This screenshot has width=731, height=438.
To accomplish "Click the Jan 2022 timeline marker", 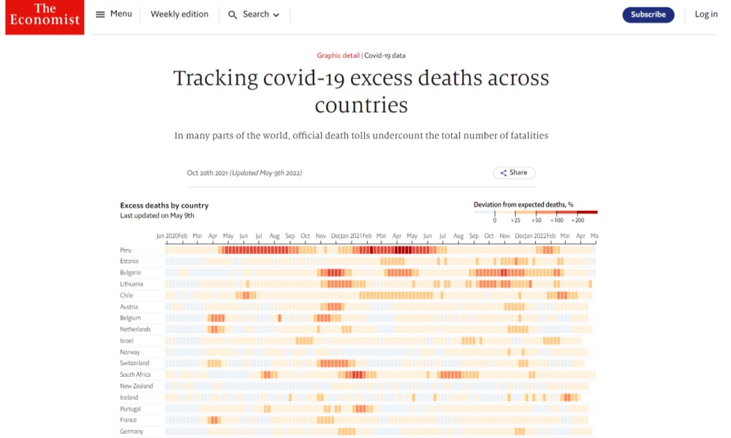I will [535, 237].
